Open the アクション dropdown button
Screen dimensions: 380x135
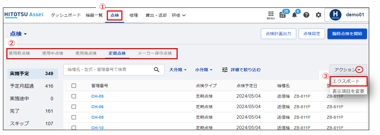coord(348,70)
